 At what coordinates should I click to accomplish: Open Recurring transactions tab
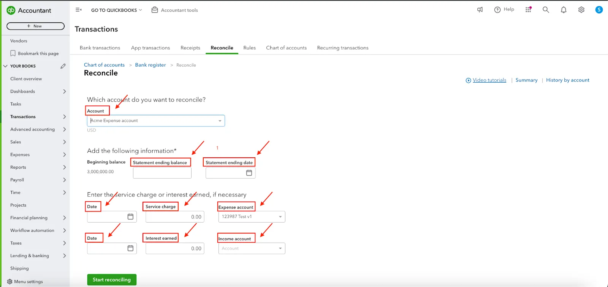(343, 48)
